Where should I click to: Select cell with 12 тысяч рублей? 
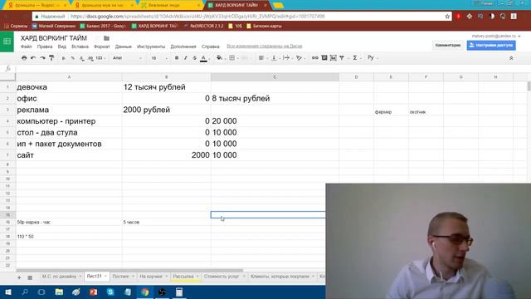(166, 87)
